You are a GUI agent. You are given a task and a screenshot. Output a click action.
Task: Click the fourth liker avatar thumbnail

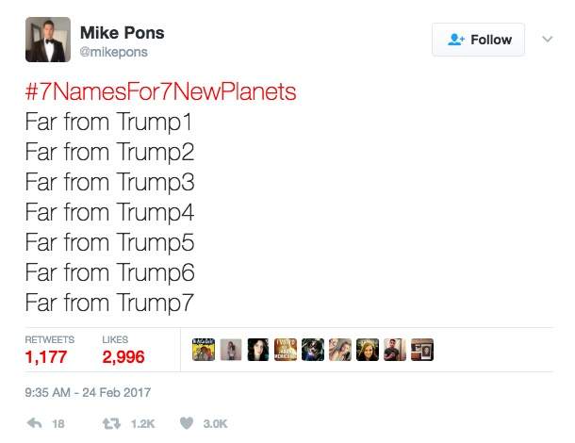[x=286, y=351]
